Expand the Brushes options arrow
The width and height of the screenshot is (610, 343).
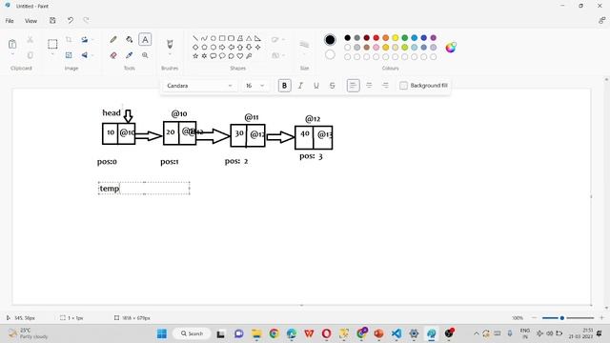(170, 54)
